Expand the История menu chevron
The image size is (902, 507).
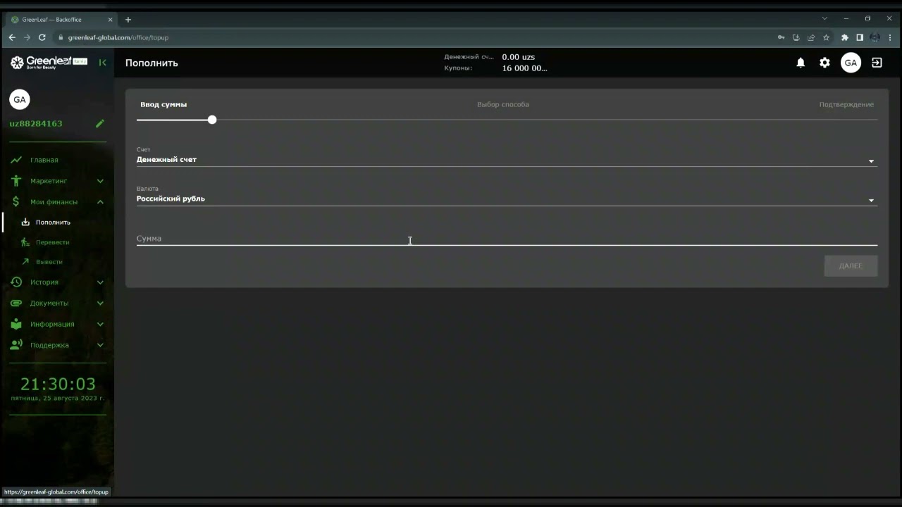tap(100, 282)
